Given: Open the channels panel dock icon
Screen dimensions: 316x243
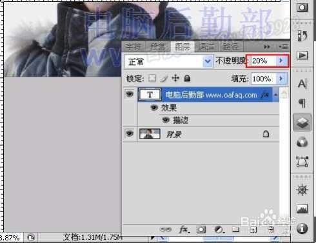Looking at the screenshot, I should point(302,142).
